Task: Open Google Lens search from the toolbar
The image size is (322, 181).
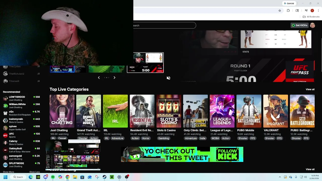Action: (x=297, y=11)
